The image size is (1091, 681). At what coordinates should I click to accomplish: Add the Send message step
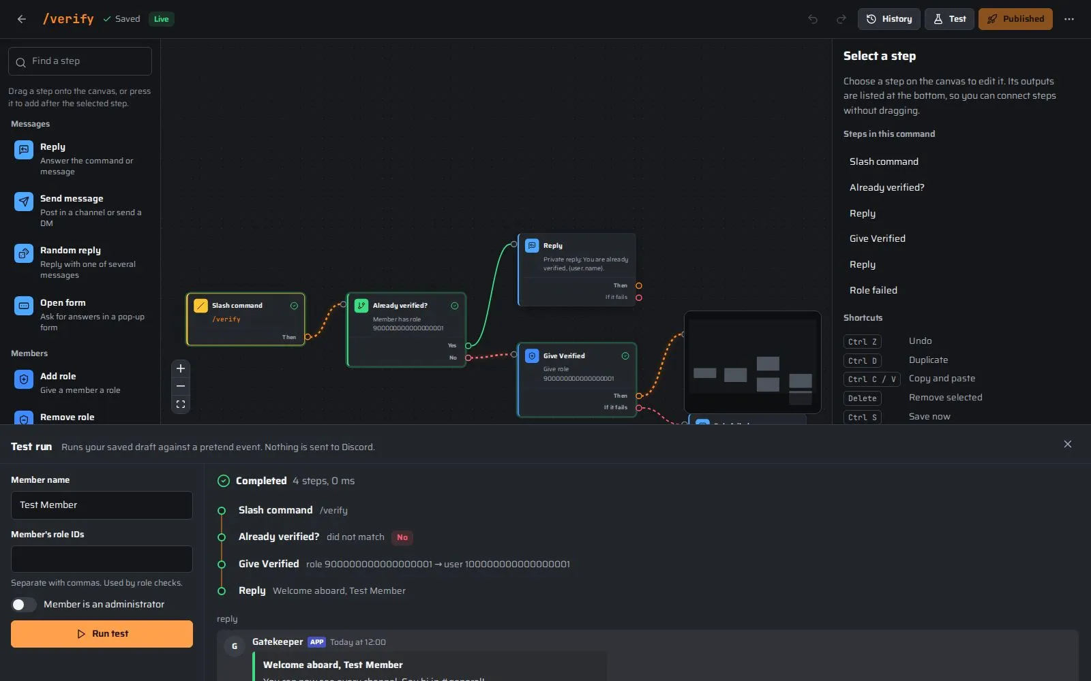[x=80, y=210]
